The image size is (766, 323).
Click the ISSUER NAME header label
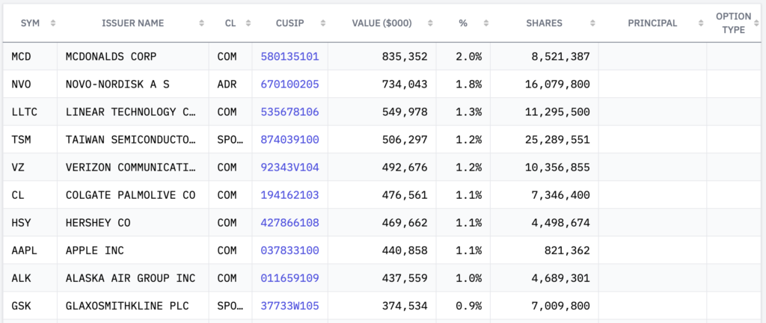coord(133,23)
